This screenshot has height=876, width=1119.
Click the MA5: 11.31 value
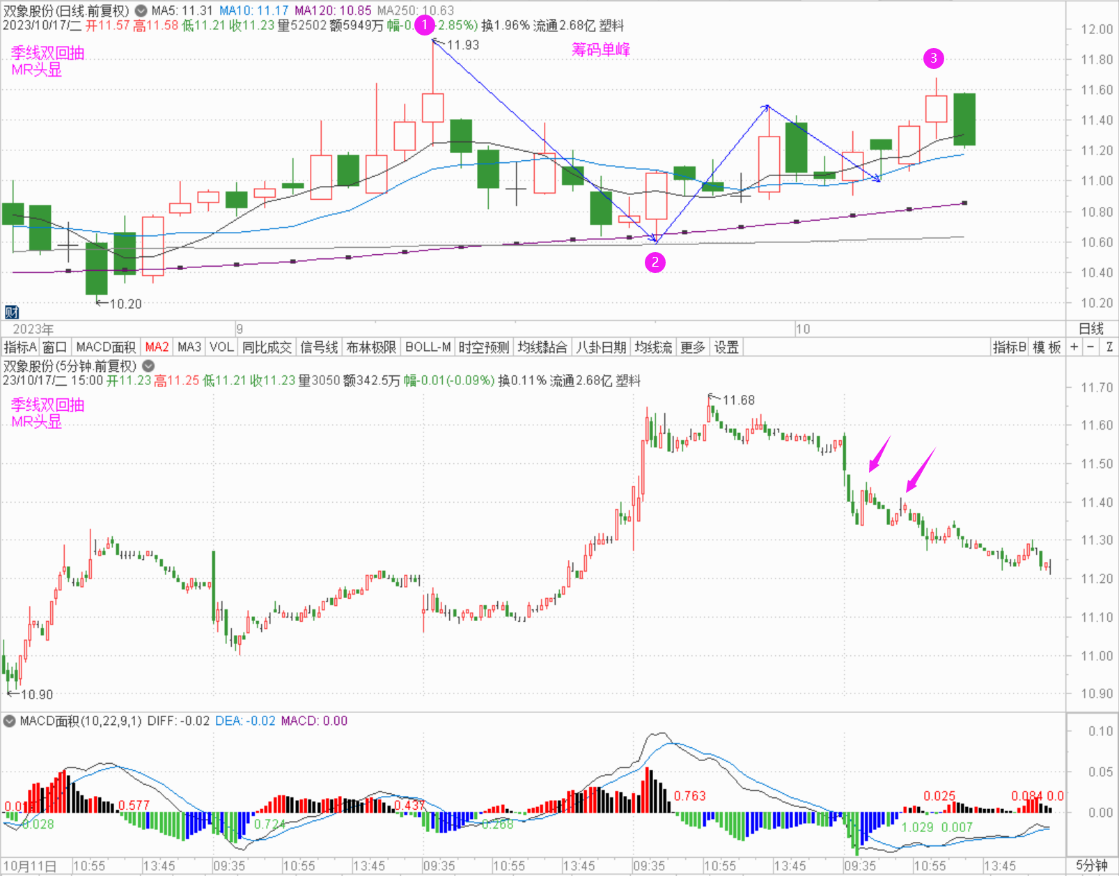(x=182, y=10)
